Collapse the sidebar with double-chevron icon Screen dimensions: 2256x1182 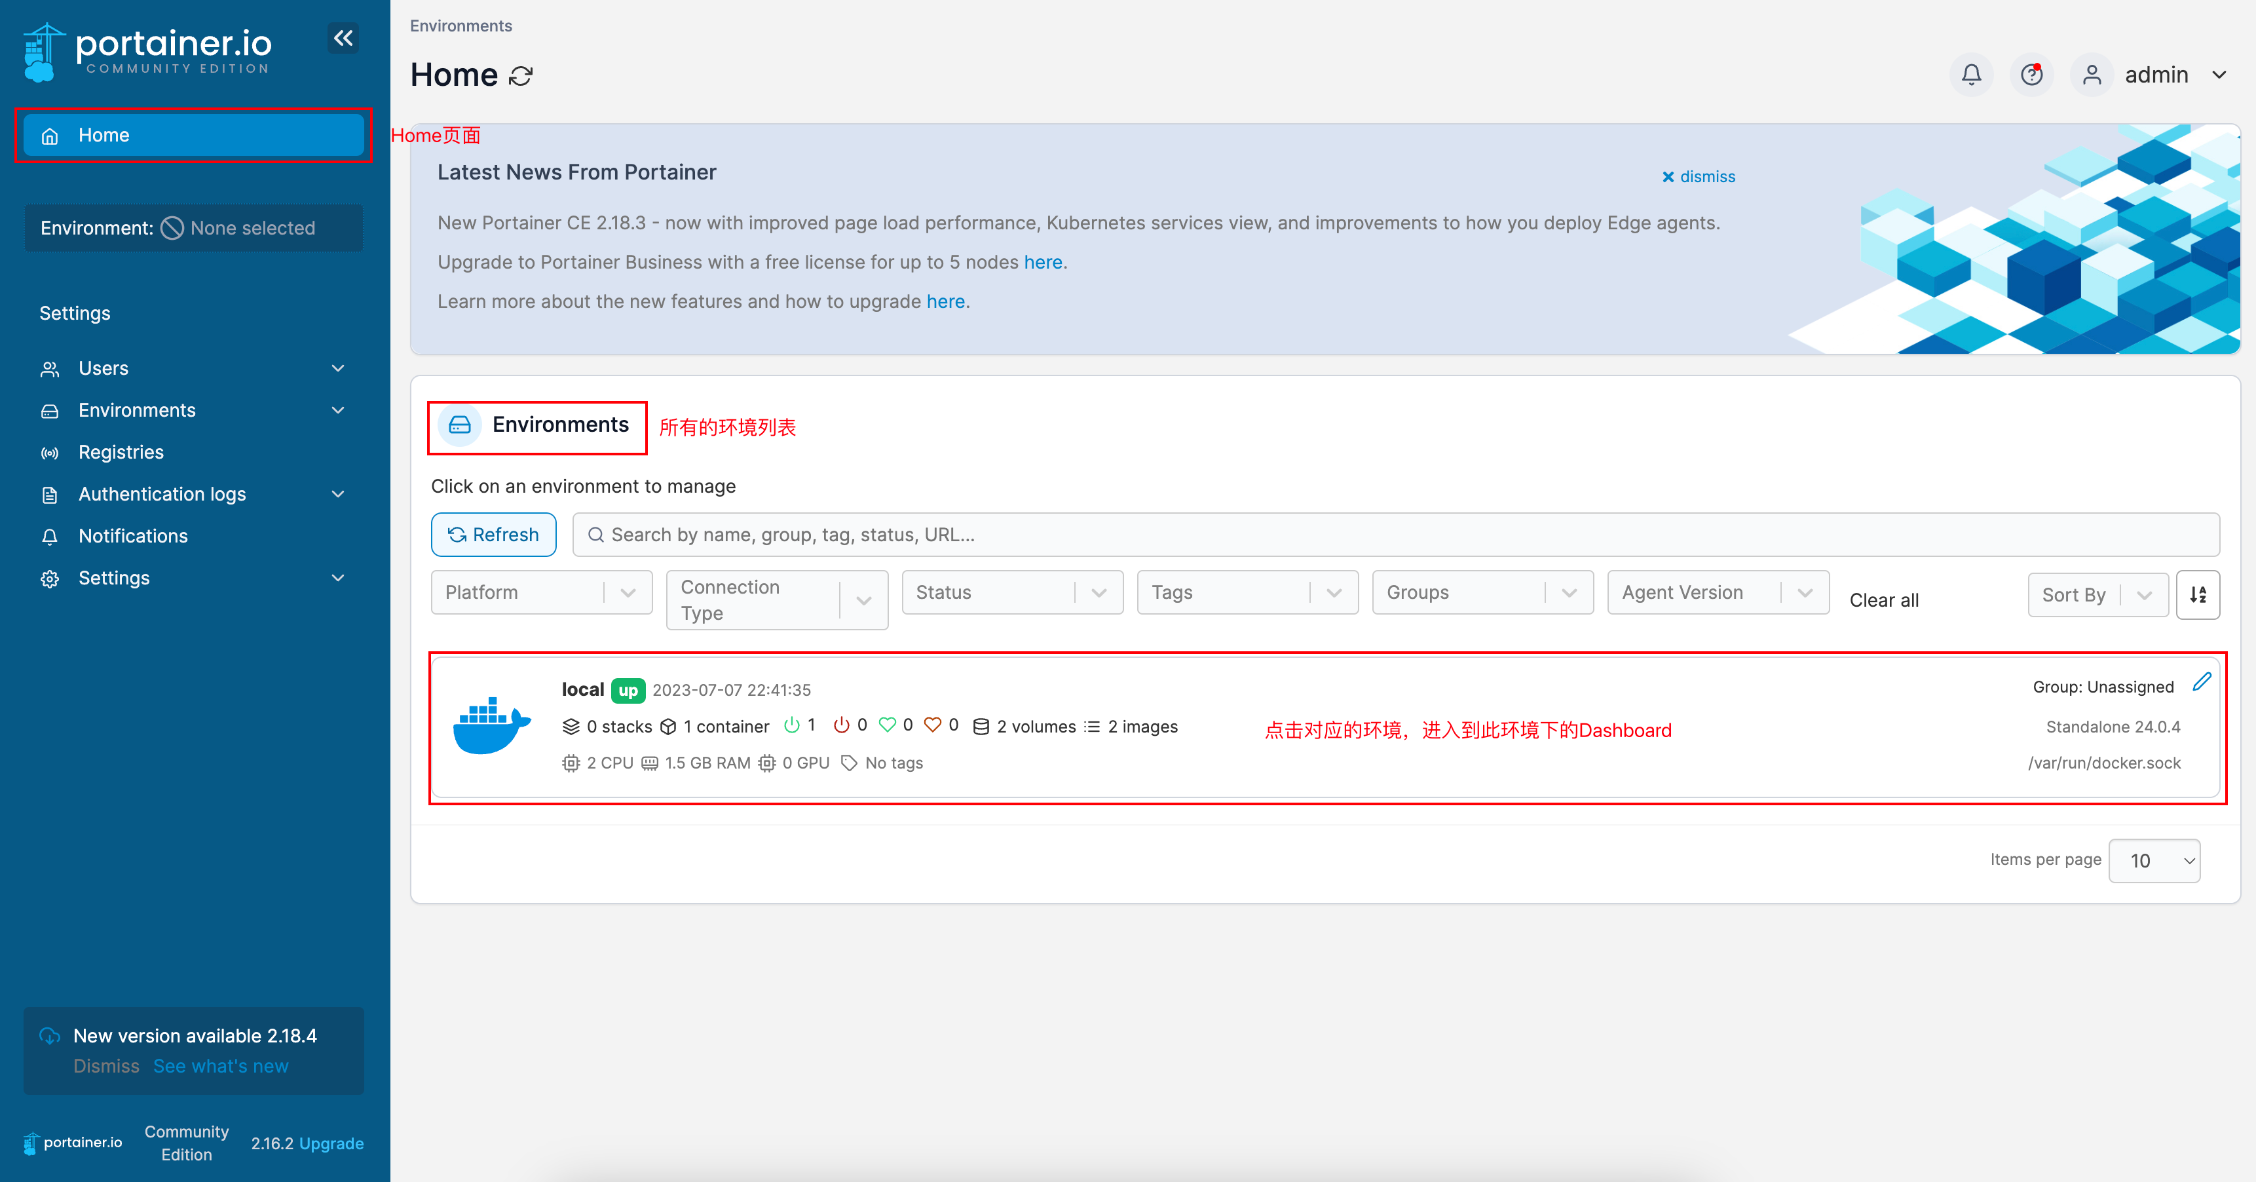tap(343, 38)
